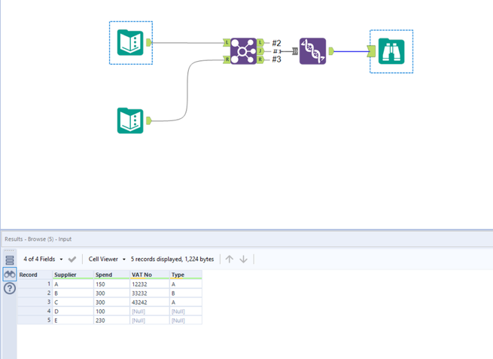Select record number 5 row header
493x359 pixels.
[x=35, y=321]
